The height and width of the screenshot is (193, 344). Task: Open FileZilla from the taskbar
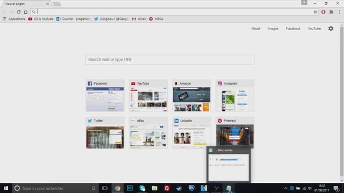coord(167,188)
